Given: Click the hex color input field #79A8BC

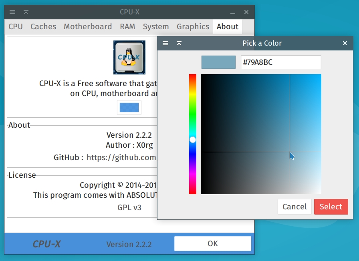Looking at the screenshot, I should click(x=281, y=62).
